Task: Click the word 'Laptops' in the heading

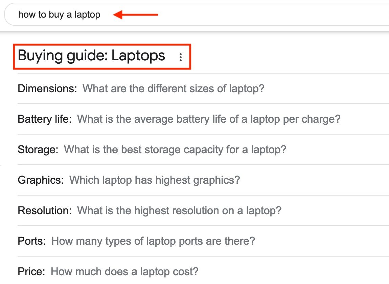Action: tap(138, 56)
